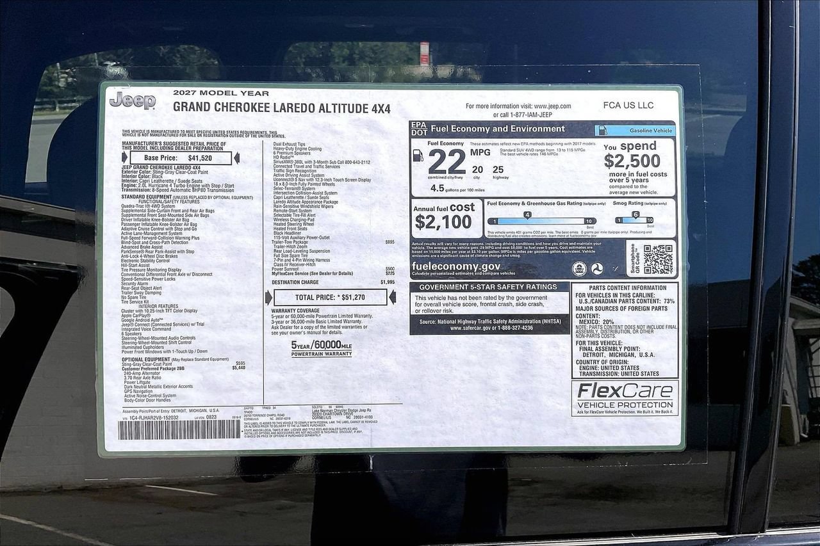Viewport: 820px width, 546px height.
Task: Select the Total Price $51,270 box
Action: [x=331, y=297]
